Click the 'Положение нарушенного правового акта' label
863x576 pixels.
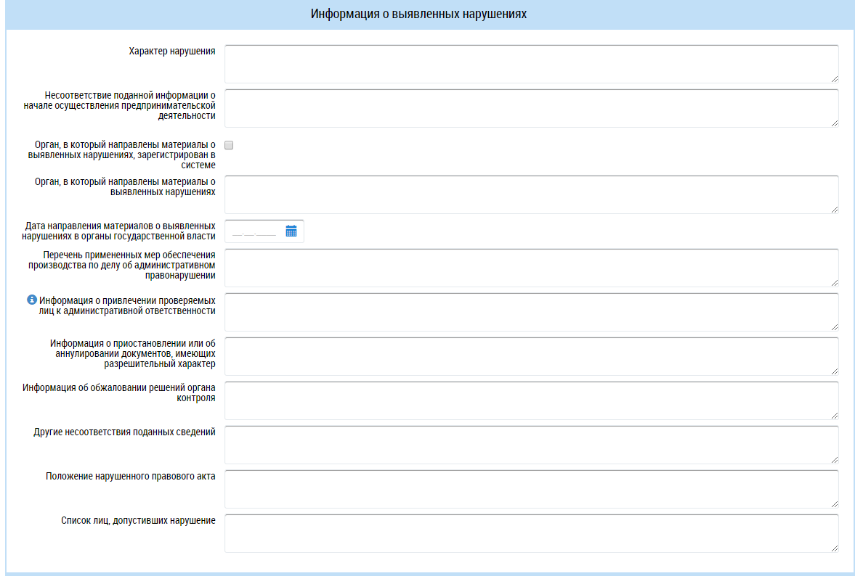tap(131, 476)
